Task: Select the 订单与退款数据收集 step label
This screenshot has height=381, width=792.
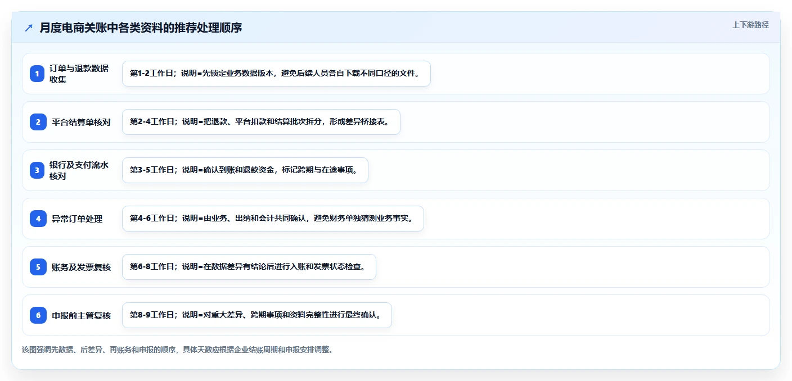Action: click(x=79, y=74)
